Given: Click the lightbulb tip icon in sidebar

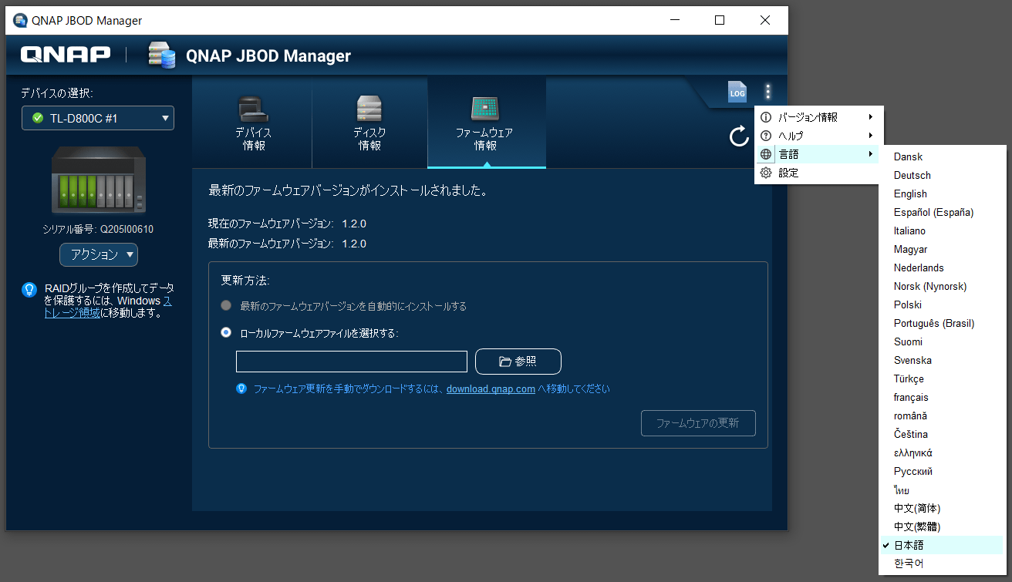Looking at the screenshot, I should (x=29, y=290).
